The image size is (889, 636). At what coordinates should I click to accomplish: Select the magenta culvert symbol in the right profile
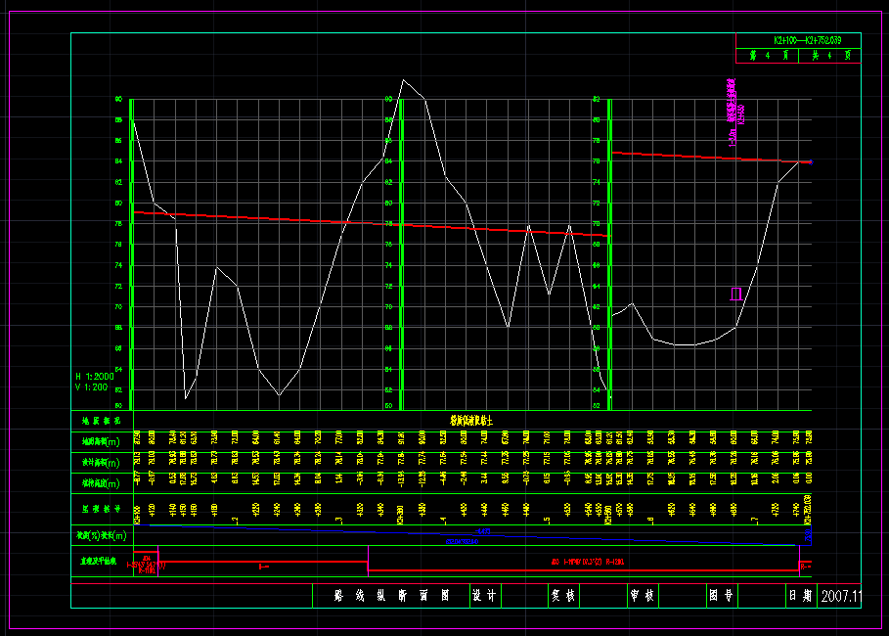tap(735, 294)
